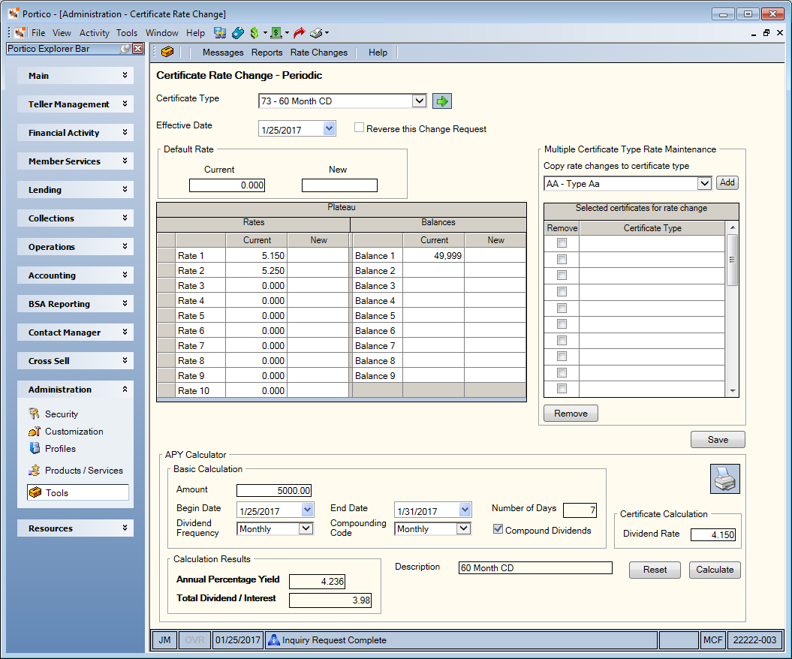
Task: Click the selected certificates list scrollbar
Action: pyautogui.click(x=733, y=309)
